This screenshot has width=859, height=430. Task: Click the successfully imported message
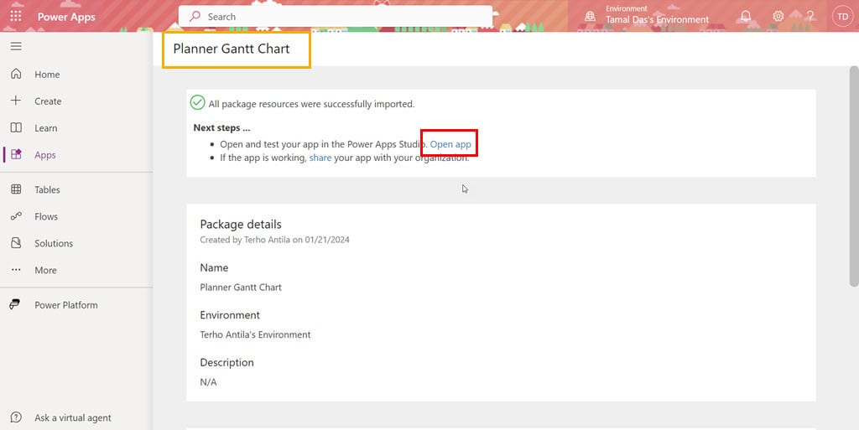point(311,104)
